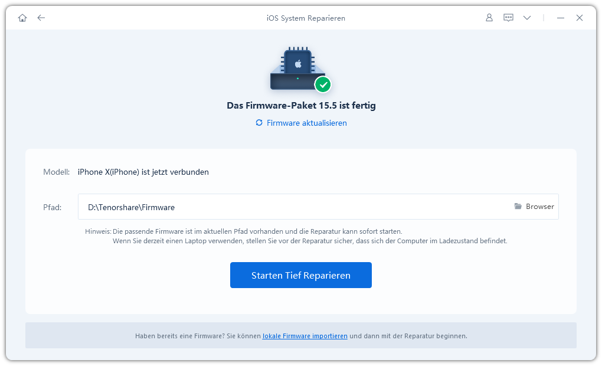Viewport: 602px width, 366px height.
Task: Click the Firmware aktualisieren link
Action: click(307, 123)
